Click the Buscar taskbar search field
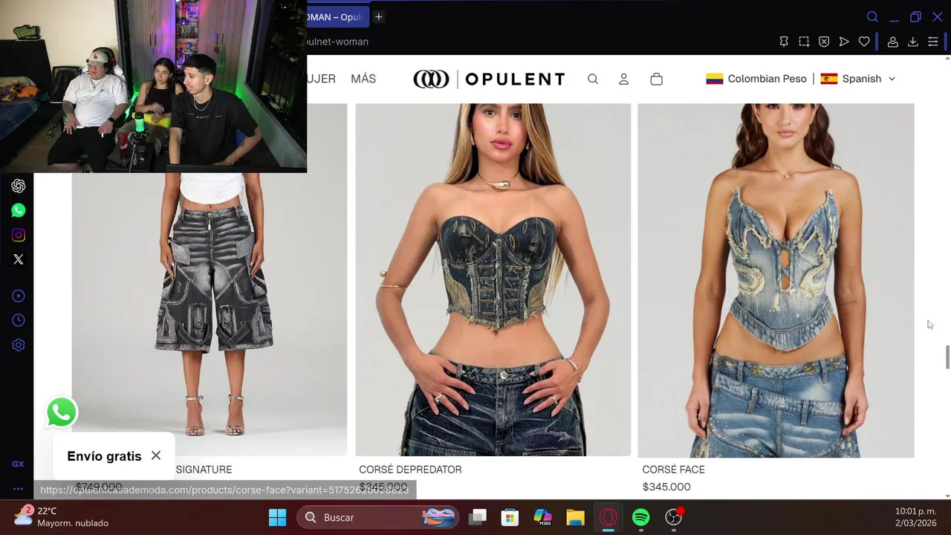 [x=377, y=517]
